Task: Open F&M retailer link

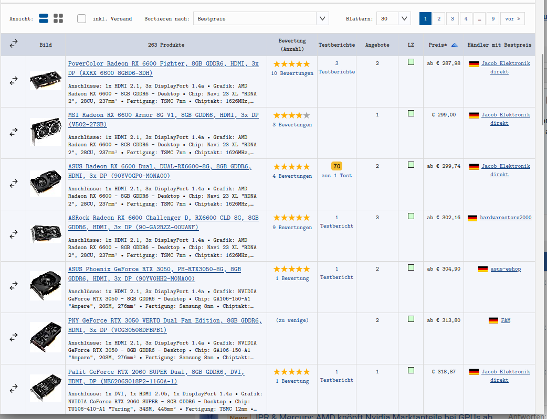Action: click(506, 320)
